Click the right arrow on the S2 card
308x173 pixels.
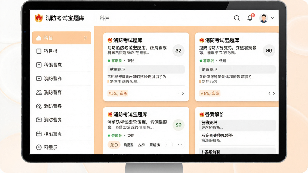(x=183, y=93)
